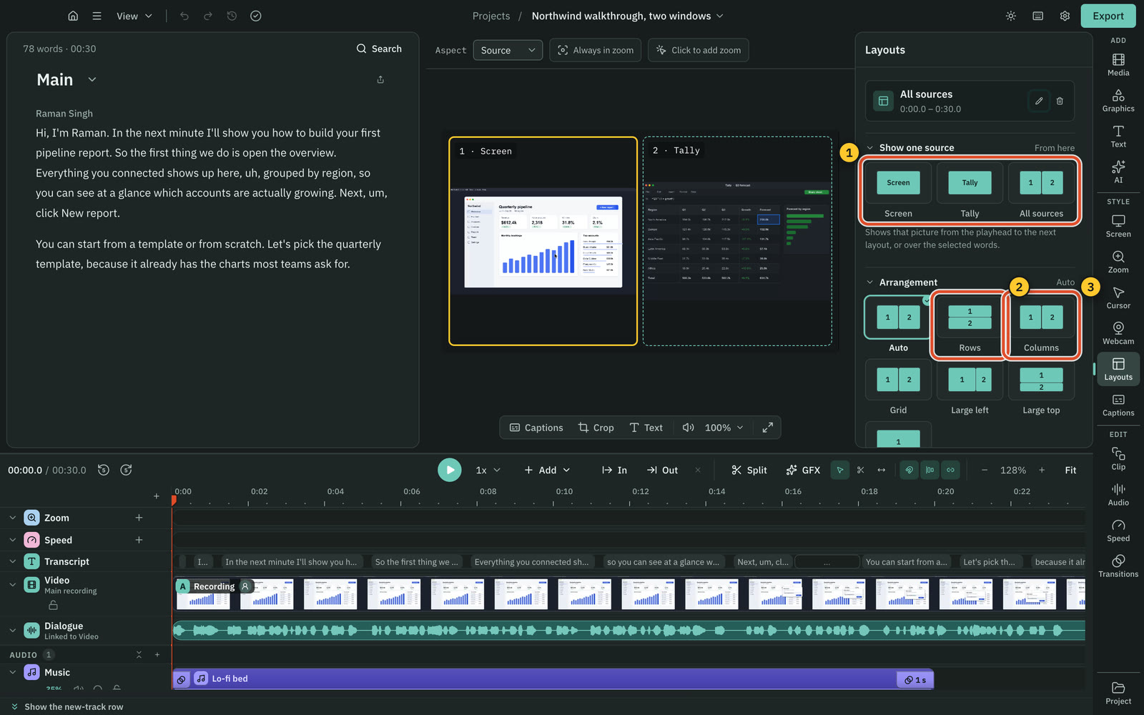Open the Graphics panel
1144x715 pixels.
pos(1118,100)
